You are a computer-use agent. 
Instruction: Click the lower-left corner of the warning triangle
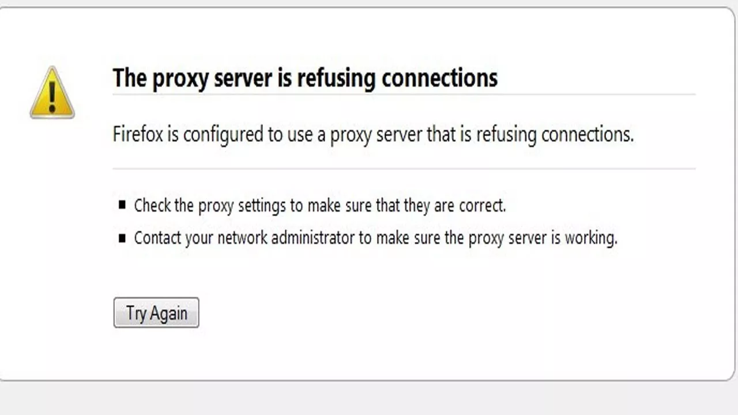(x=32, y=115)
